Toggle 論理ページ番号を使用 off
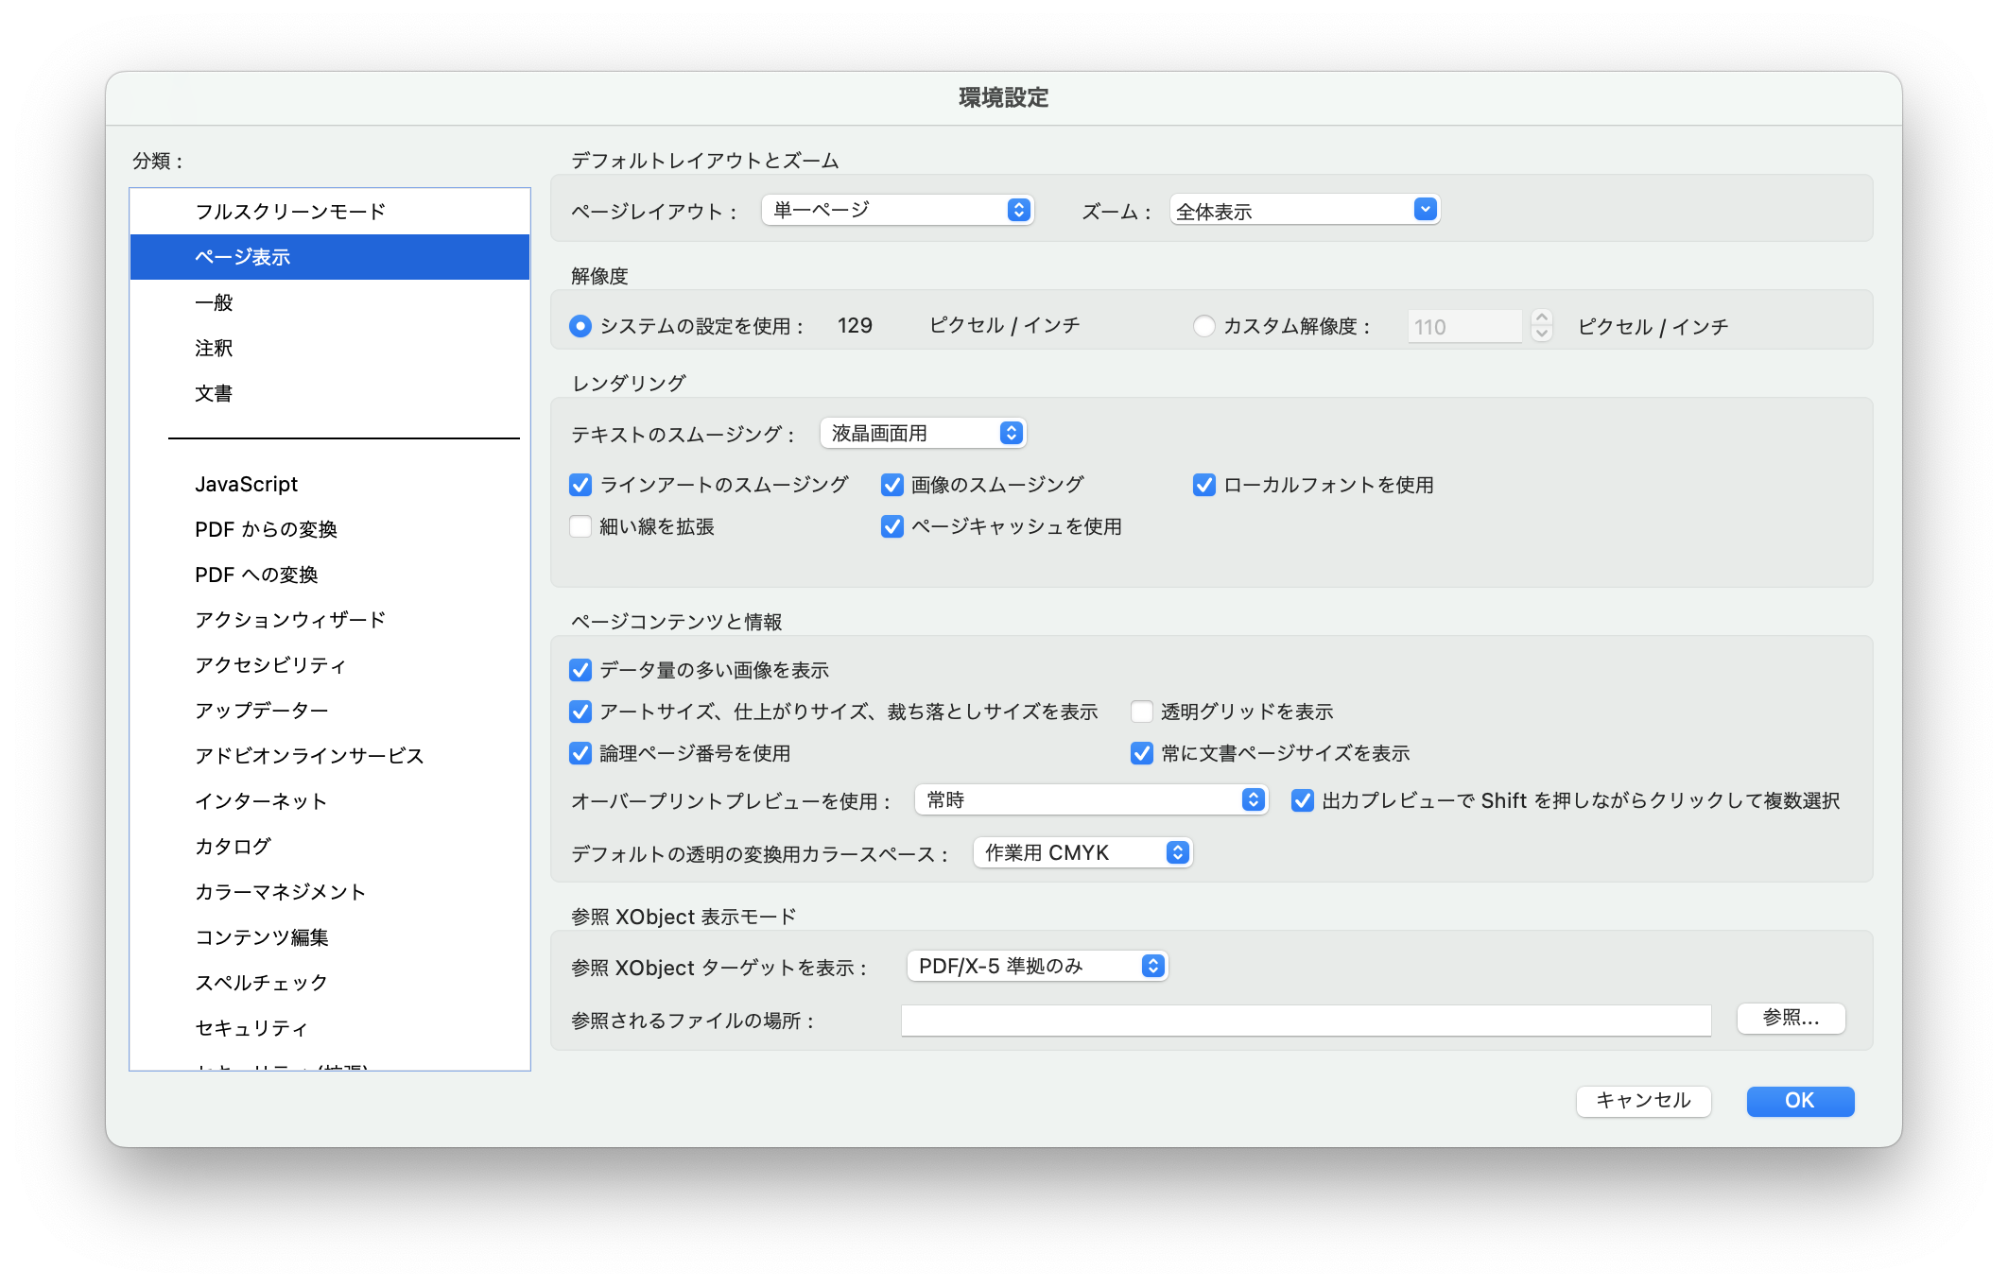 [x=580, y=754]
